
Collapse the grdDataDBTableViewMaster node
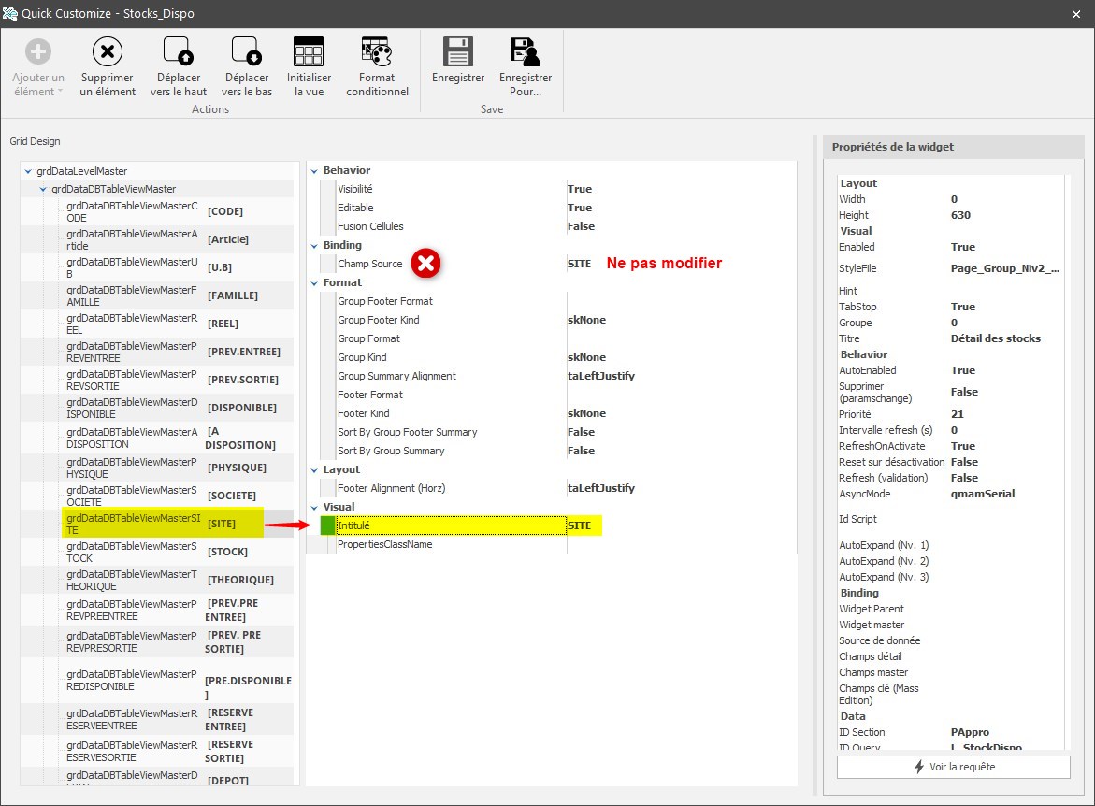43,189
